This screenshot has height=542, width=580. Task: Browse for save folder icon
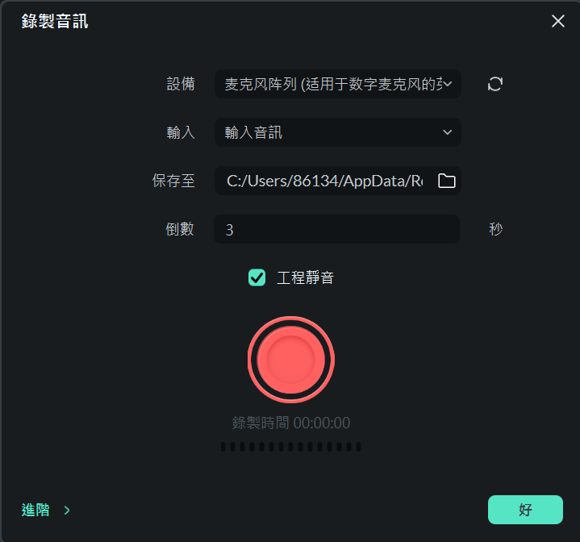(x=446, y=181)
